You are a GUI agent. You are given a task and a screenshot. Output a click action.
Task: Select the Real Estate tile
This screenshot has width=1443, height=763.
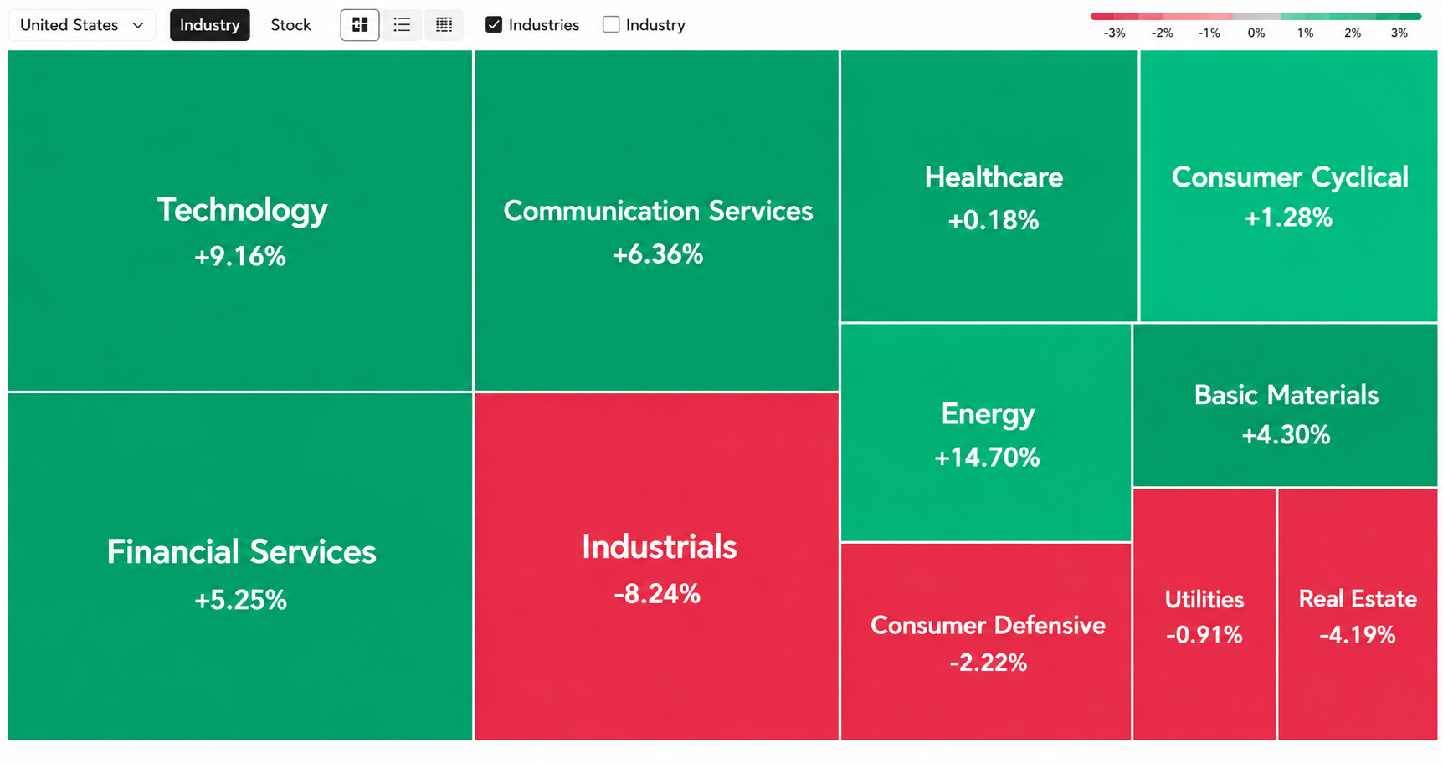point(1358,614)
